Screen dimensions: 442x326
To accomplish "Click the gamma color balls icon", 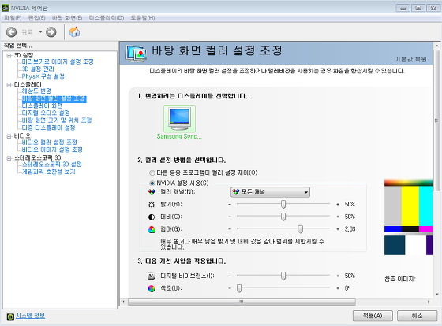I will coord(152,229).
